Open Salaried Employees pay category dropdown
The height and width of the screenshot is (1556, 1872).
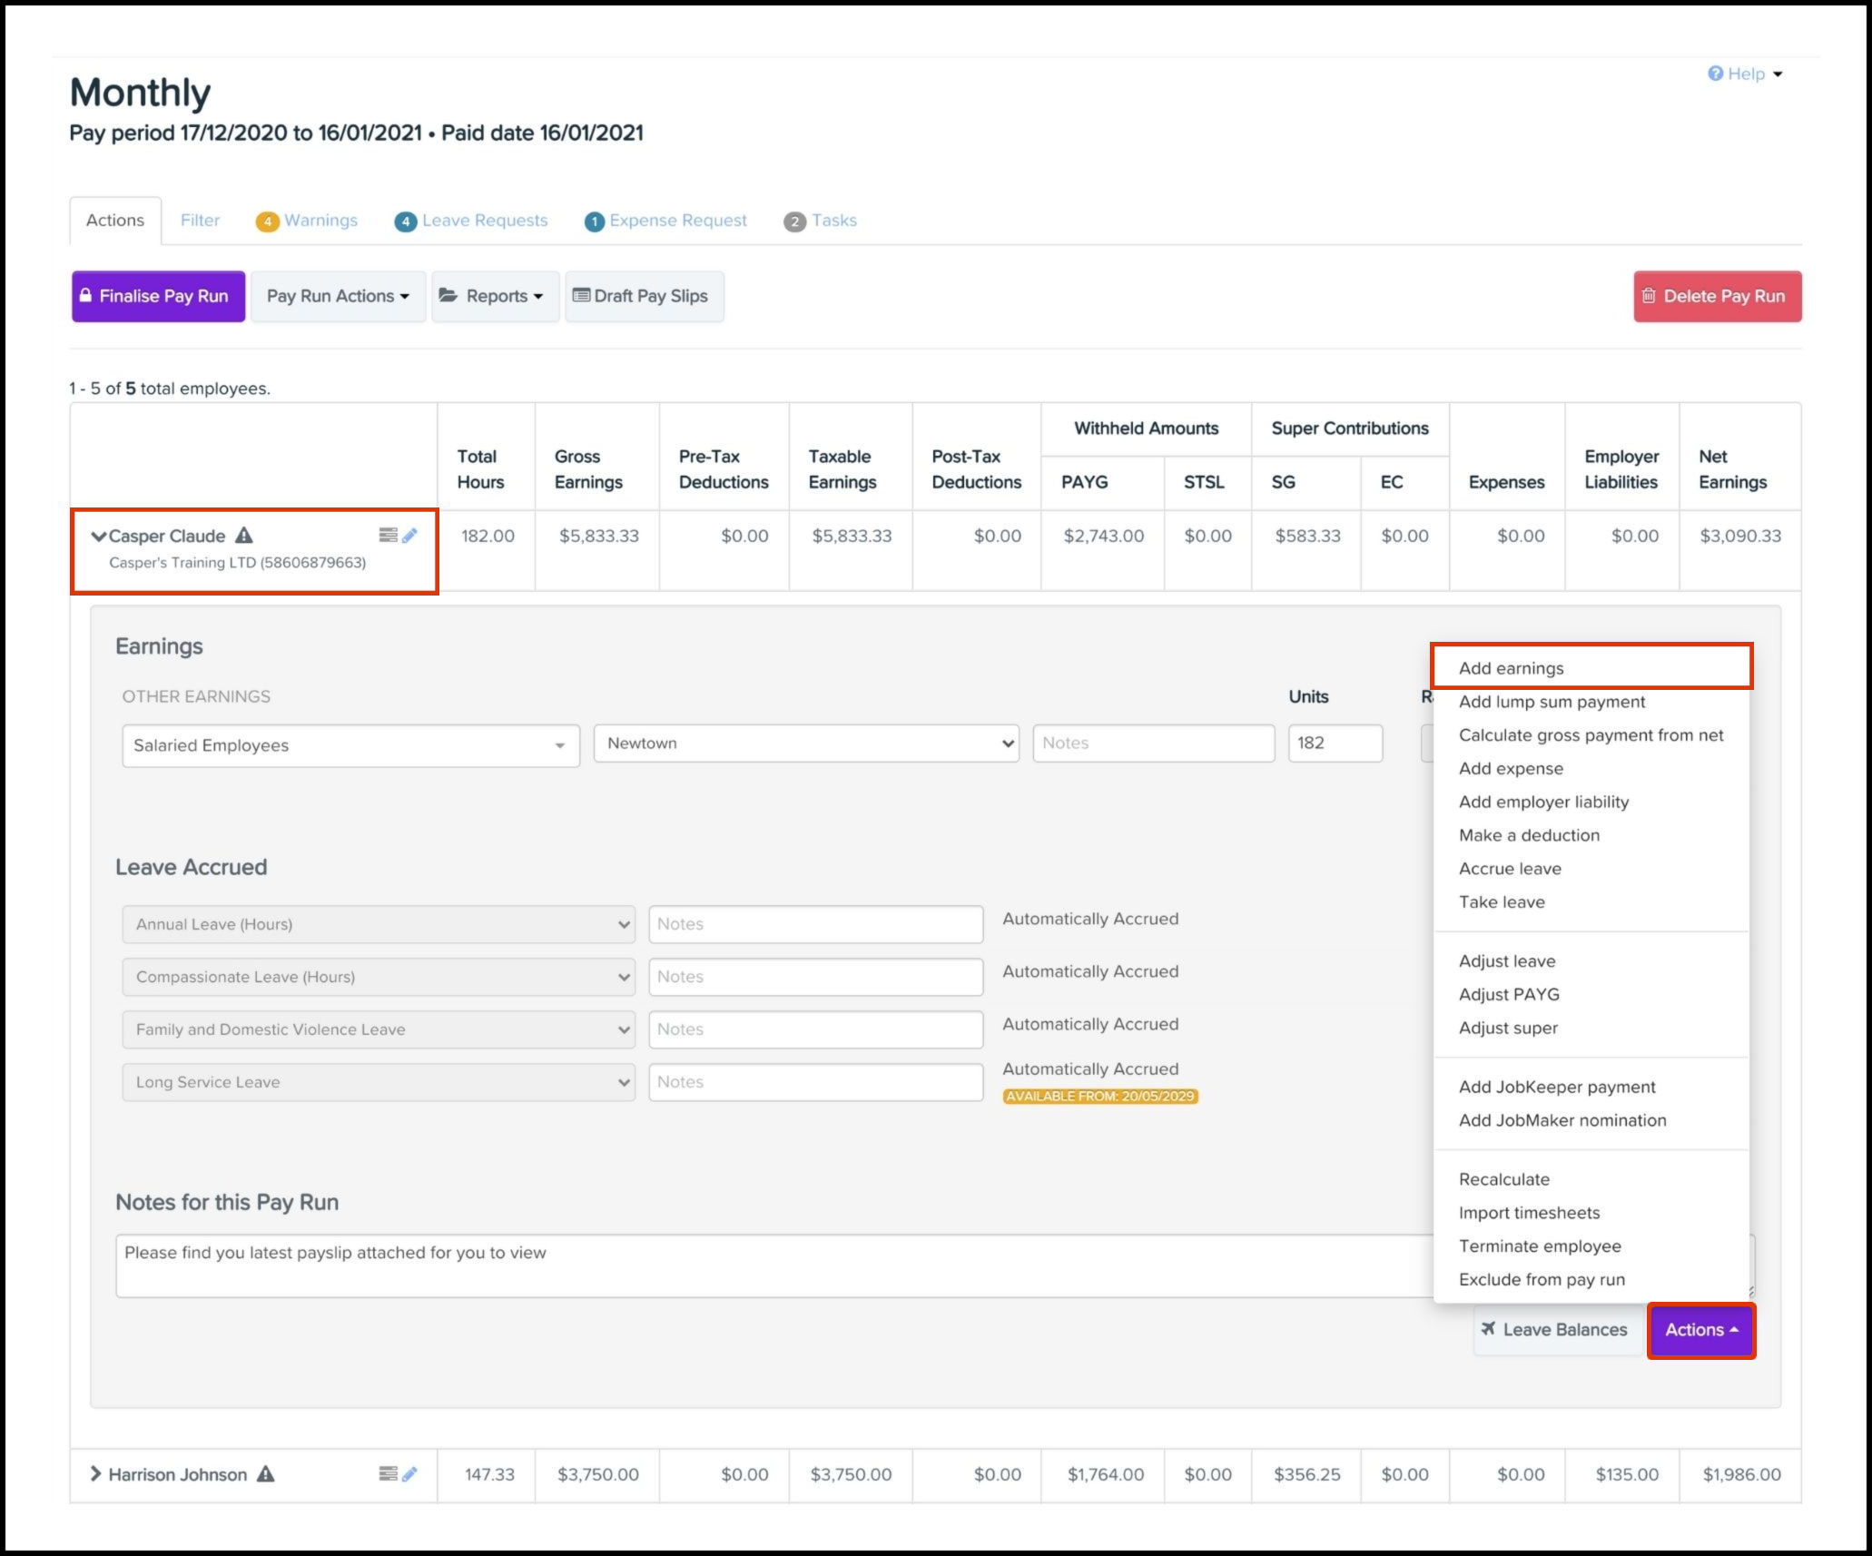pyautogui.click(x=350, y=745)
